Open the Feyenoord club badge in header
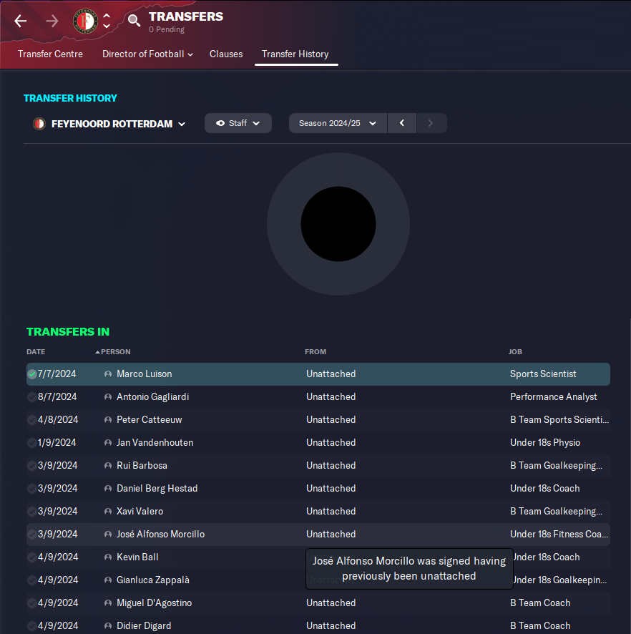Viewport: 631px width, 634px height. (85, 21)
